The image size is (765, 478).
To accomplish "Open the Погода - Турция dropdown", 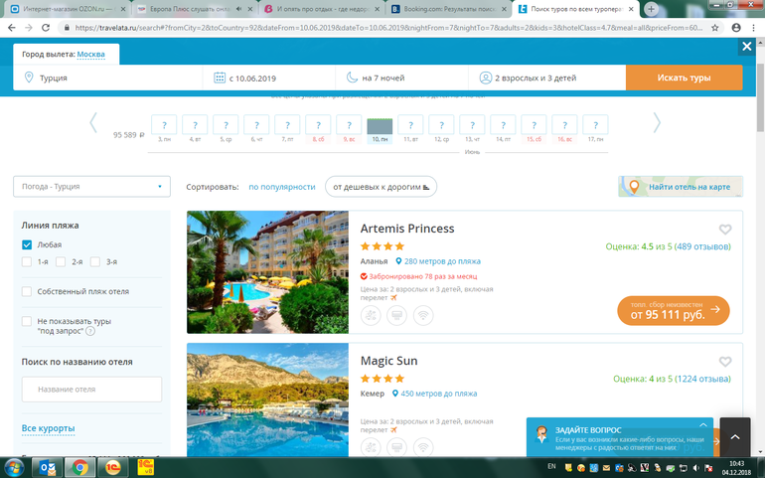I will coord(91,187).
